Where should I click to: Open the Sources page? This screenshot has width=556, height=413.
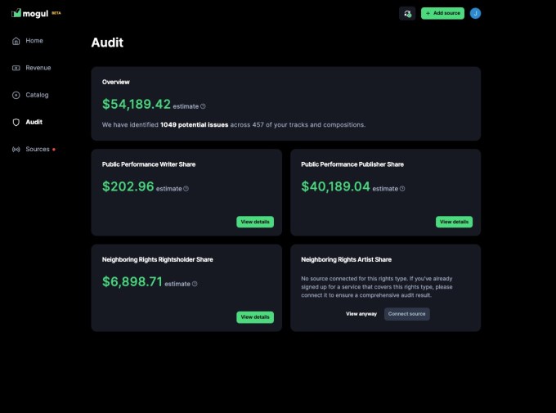click(38, 150)
